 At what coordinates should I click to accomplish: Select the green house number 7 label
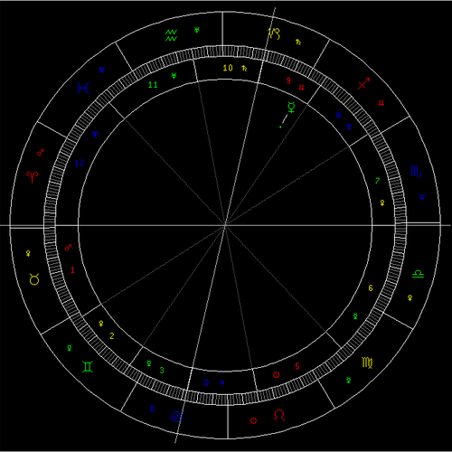click(x=378, y=181)
